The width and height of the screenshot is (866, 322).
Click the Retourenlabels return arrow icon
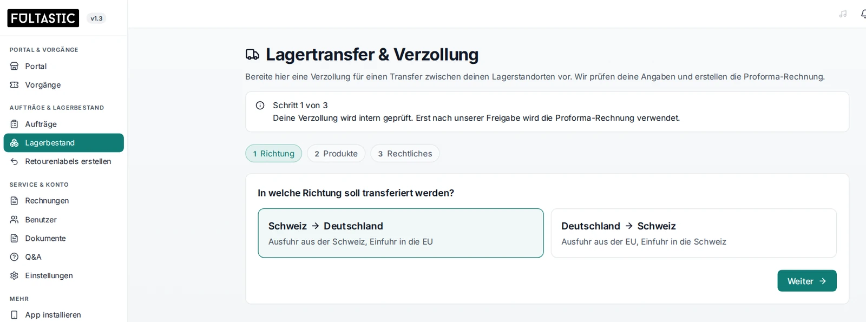(15, 161)
